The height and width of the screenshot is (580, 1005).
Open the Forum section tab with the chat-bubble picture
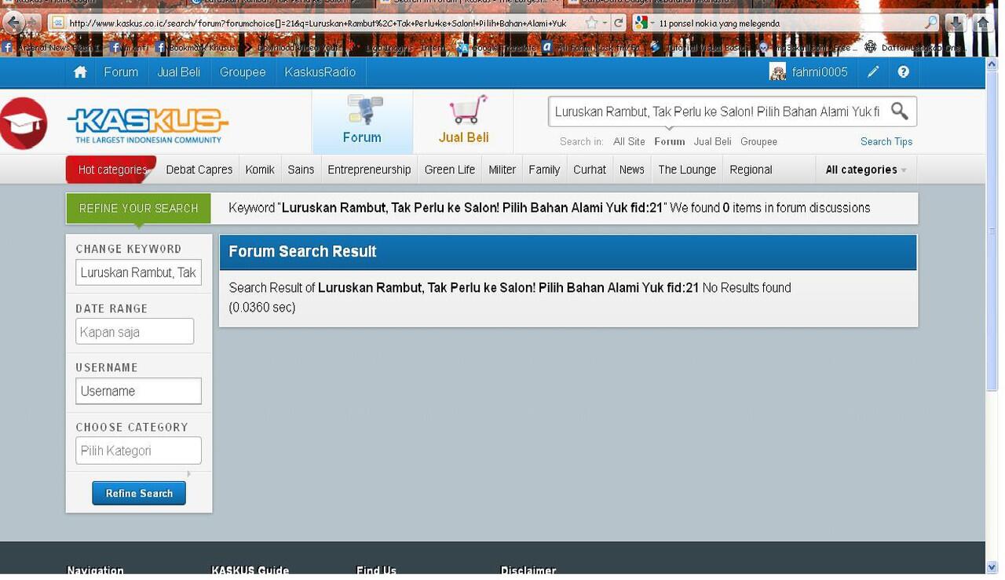[362, 121]
